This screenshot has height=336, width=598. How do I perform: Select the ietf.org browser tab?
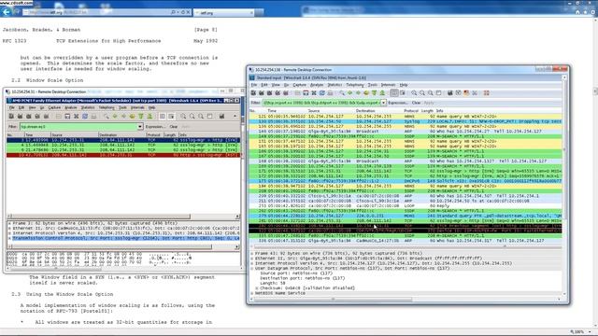pos(224,12)
